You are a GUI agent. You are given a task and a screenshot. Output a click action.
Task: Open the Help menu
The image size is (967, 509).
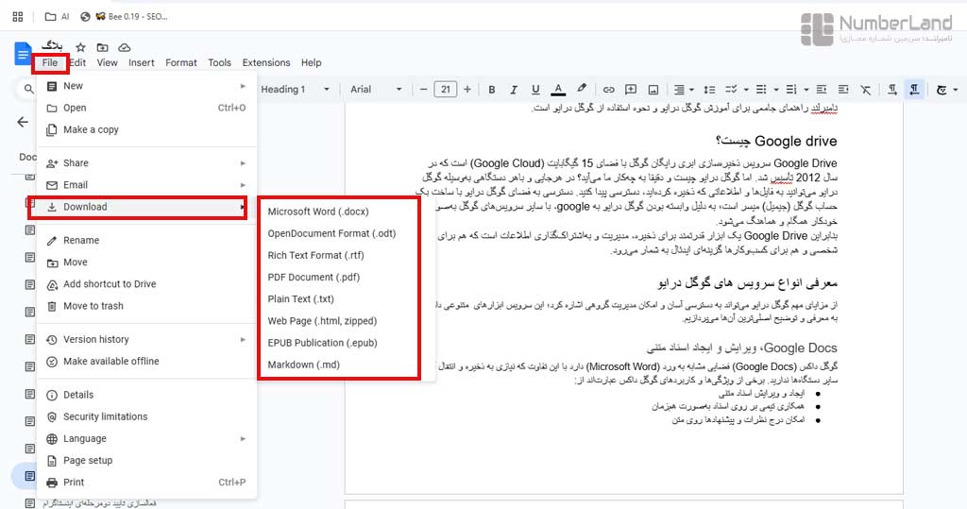coord(311,63)
